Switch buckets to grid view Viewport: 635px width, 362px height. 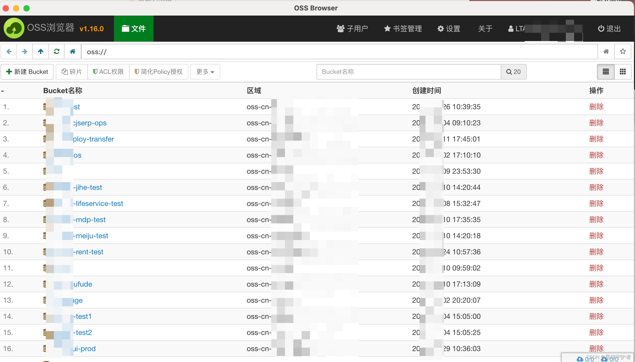623,72
